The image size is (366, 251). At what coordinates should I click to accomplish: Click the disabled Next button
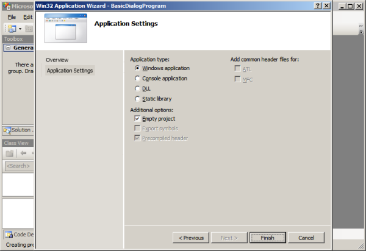click(229, 238)
